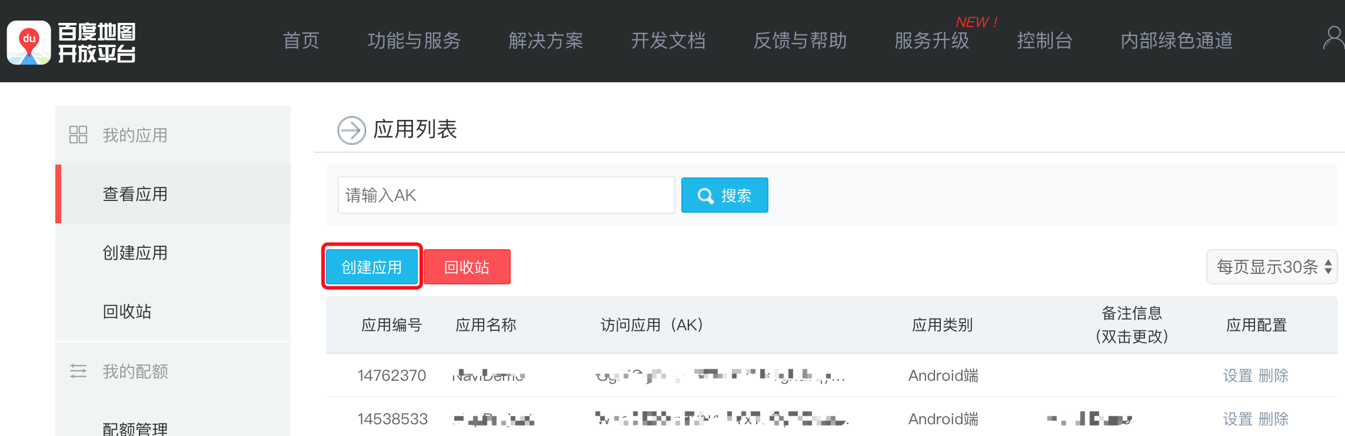Open 功能与服务 menu
Screen dimensions: 1345x436
pos(414,41)
